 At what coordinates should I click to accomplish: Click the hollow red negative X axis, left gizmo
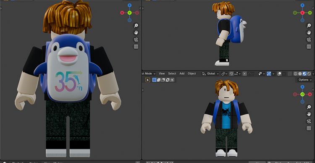pos(137,13)
